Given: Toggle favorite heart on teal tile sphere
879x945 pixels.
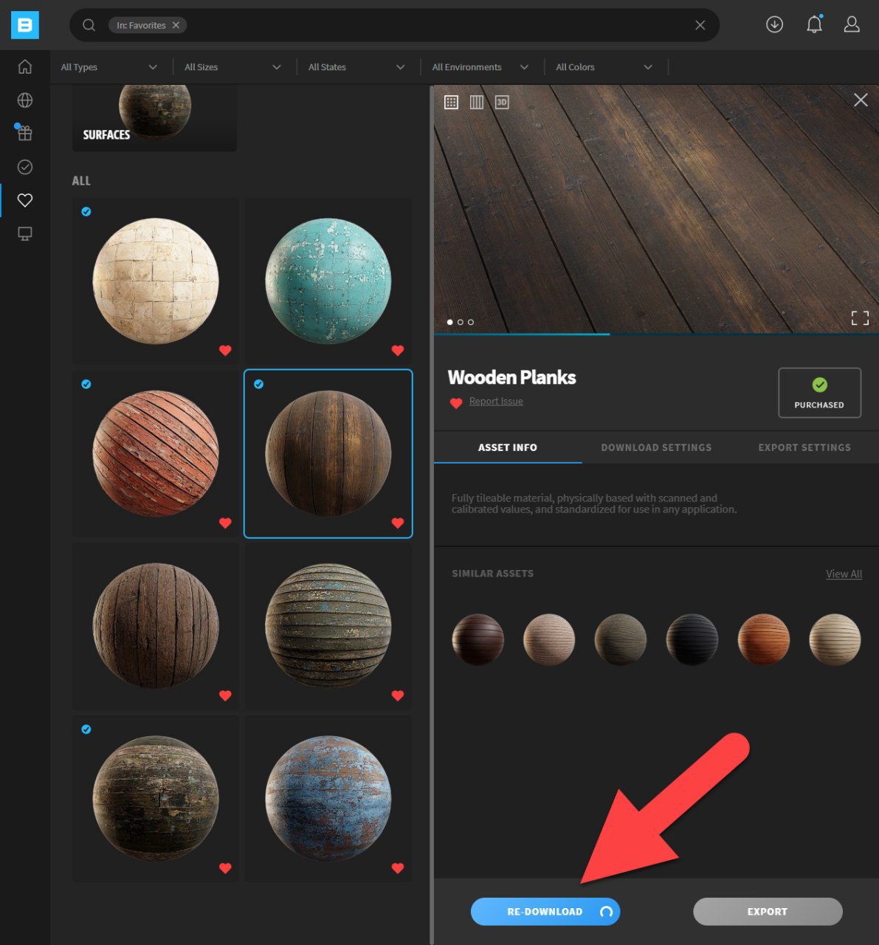Looking at the screenshot, I should (398, 351).
